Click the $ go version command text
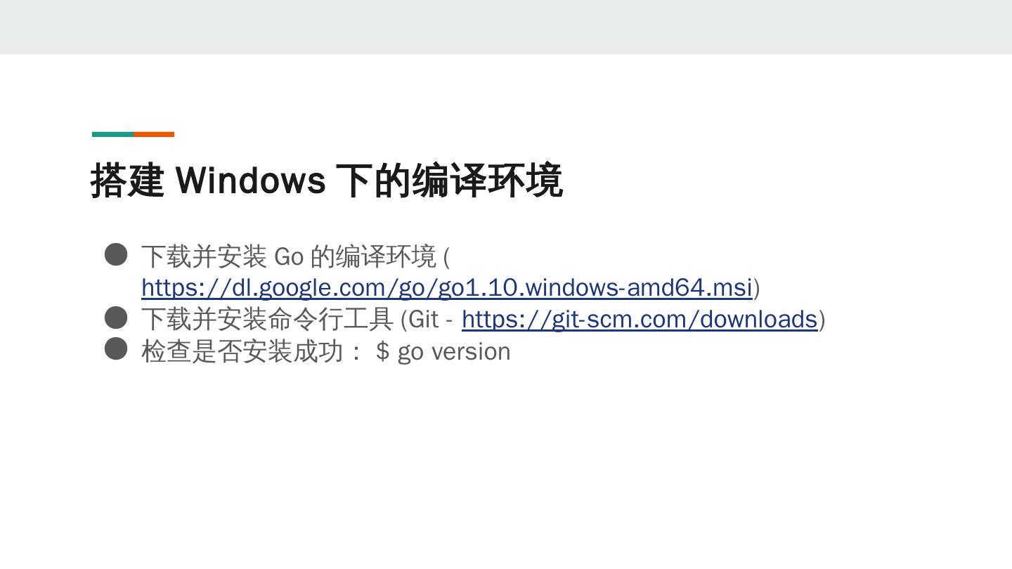The width and height of the screenshot is (1012, 569). point(443,351)
